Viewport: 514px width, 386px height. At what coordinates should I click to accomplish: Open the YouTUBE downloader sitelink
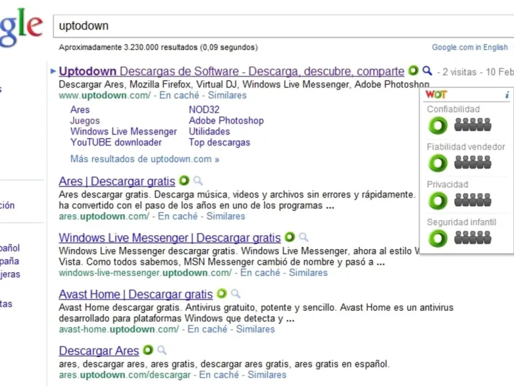pyautogui.click(x=116, y=142)
